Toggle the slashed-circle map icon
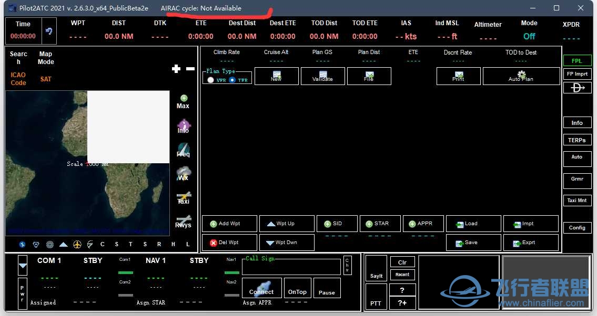 [90, 245]
